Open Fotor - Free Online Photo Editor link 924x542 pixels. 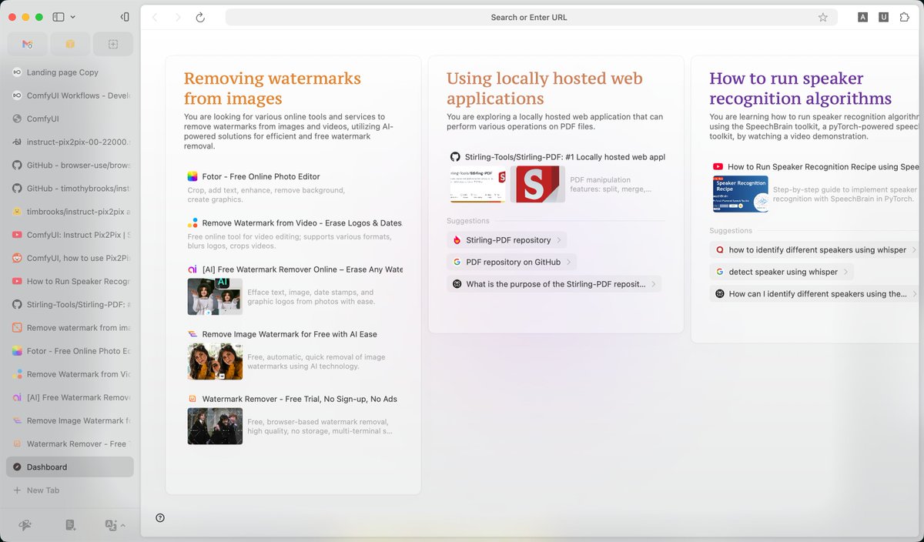tap(261, 176)
